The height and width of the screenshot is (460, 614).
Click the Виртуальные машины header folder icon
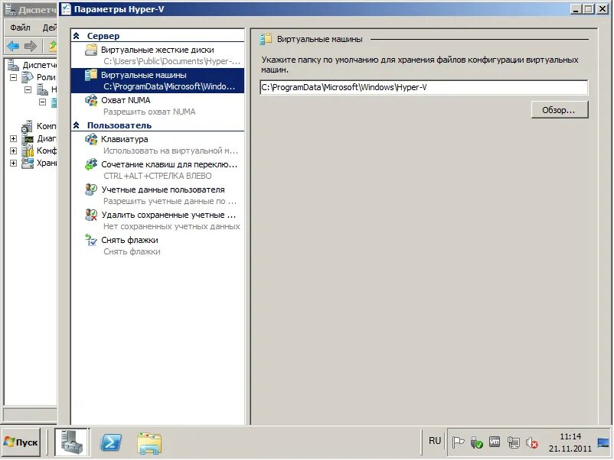click(x=266, y=39)
